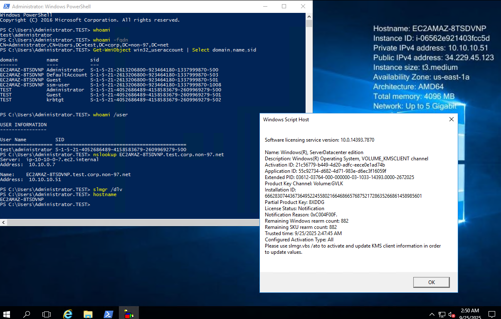This screenshot has height=319, width=501.
Task: Minimize the PowerShell window
Action: click(265, 6)
